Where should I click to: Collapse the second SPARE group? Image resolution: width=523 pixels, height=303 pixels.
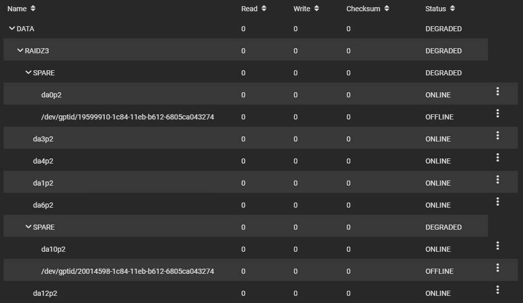(x=28, y=227)
